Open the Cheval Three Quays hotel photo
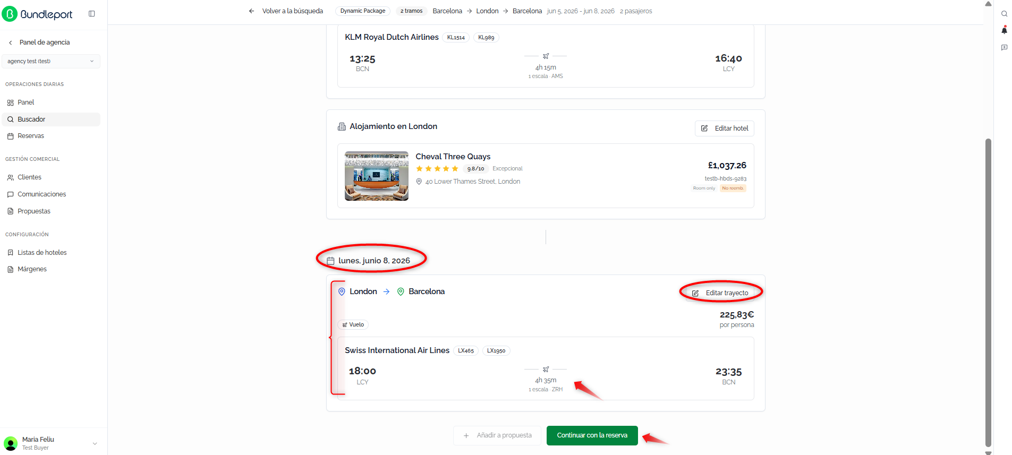Screen dimensions: 1012x455 [377, 176]
